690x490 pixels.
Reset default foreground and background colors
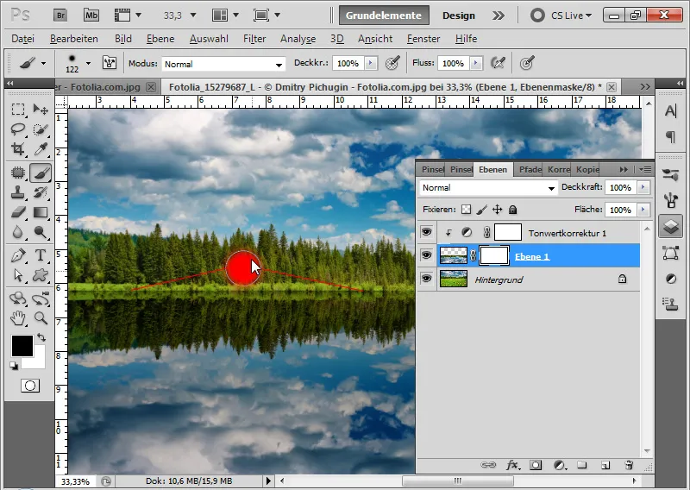click(x=14, y=367)
